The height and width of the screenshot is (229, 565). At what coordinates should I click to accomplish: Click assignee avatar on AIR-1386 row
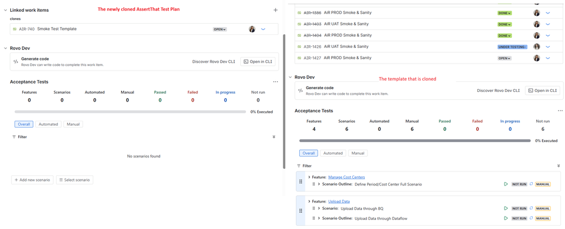[537, 12]
